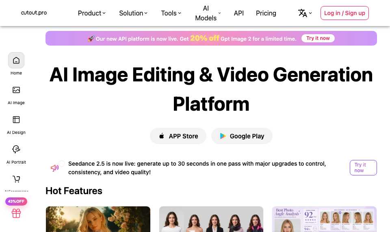This screenshot has height=232, width=390.
Task: Open the five women outfits thumbnail
Action: pos(211,219)
